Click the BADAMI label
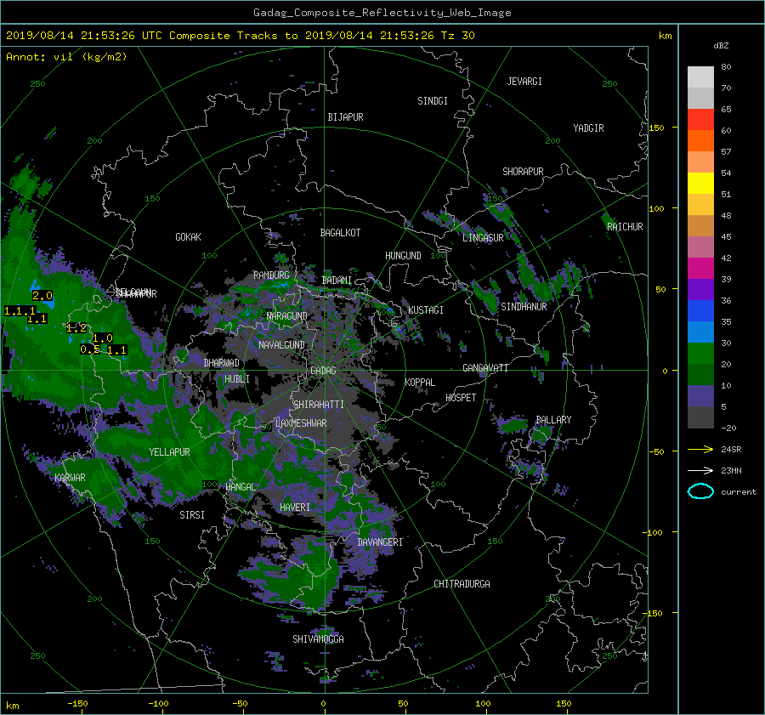 (337, 281)
